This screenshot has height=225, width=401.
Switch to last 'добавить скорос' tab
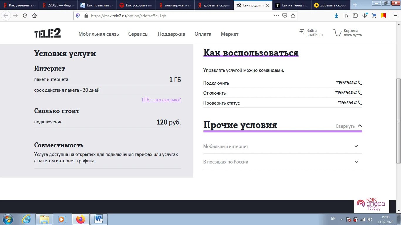tap(331, 5)
